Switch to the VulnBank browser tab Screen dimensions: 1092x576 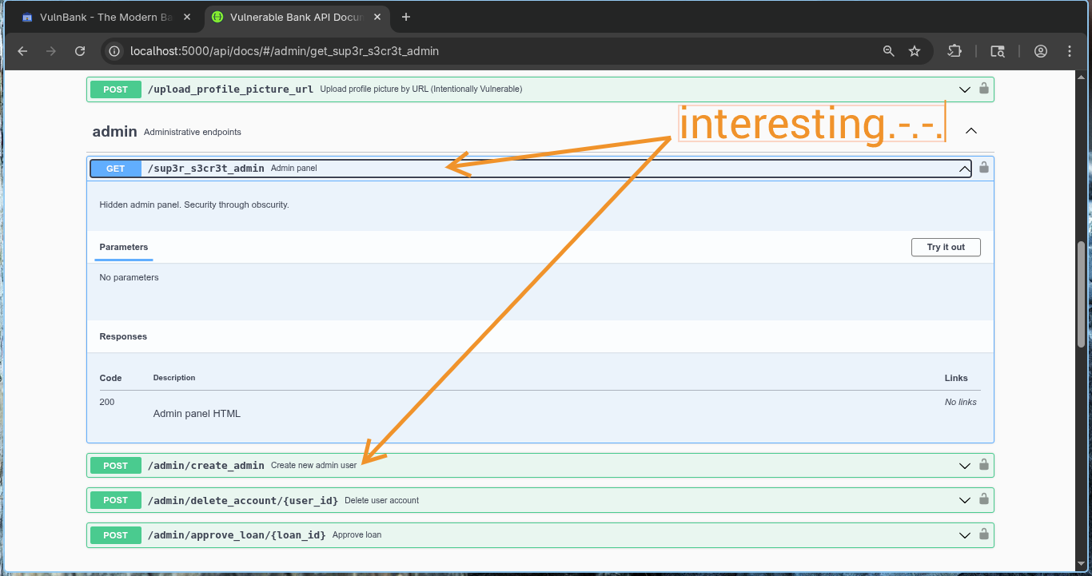click(x=106, y=18)
